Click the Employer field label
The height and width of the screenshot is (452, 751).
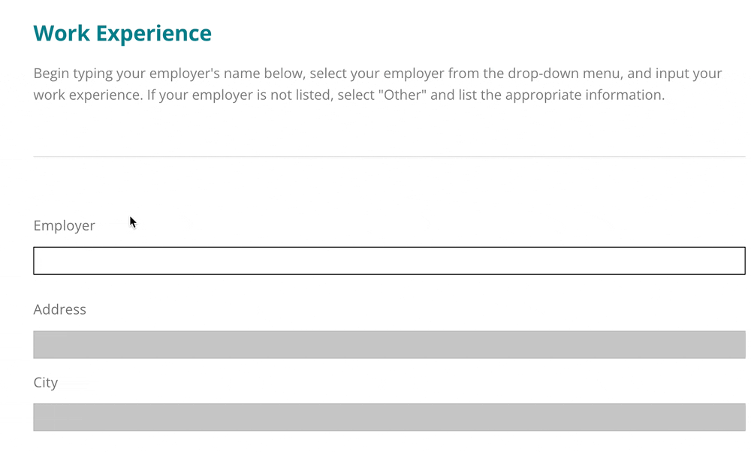pos(64,225)
